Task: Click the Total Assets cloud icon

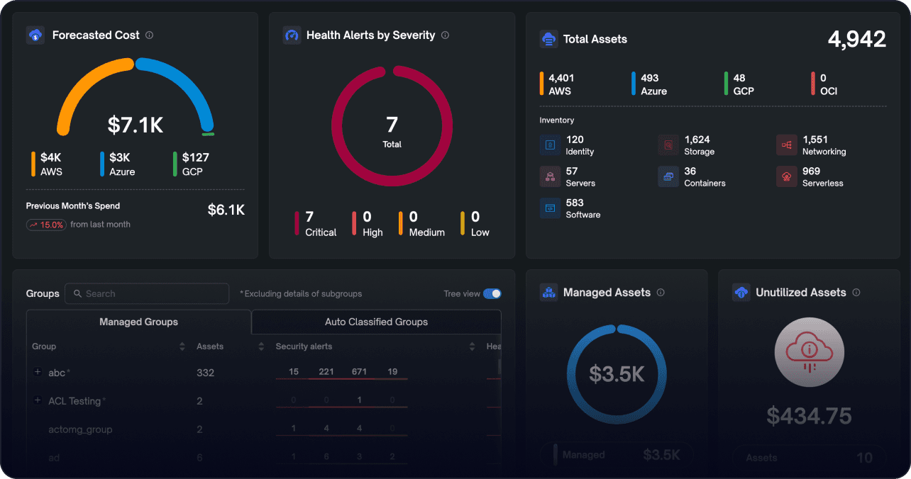Action: [548, 40]
